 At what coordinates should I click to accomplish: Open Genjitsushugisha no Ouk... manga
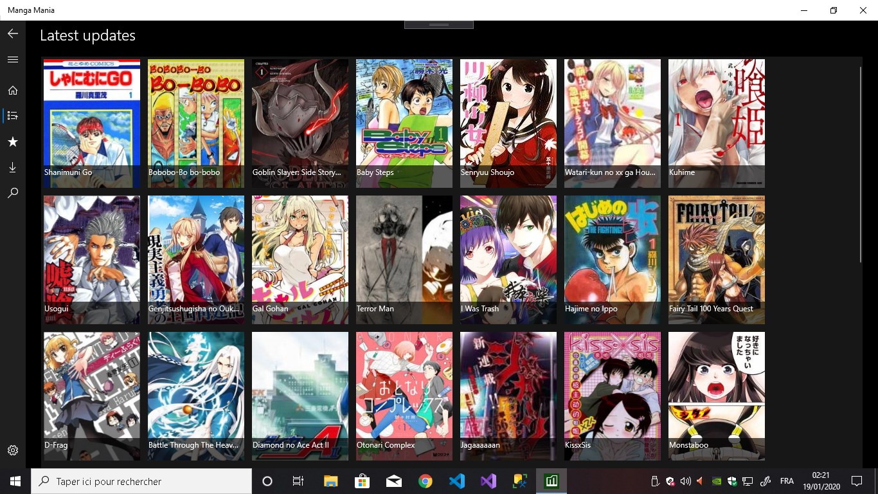pyautogui.click(x=196, y=260)
